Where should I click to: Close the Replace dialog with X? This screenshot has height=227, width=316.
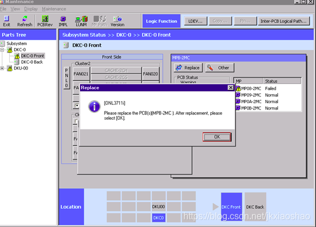click(230, 88)
